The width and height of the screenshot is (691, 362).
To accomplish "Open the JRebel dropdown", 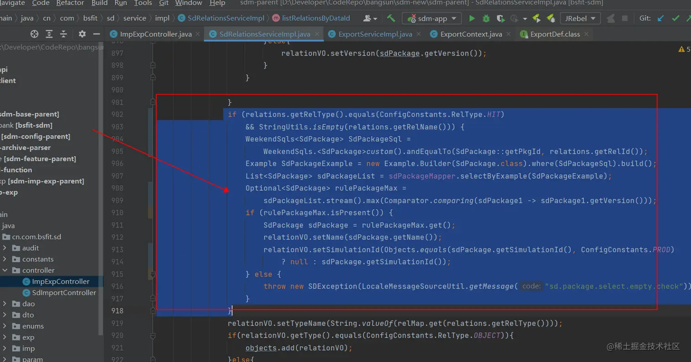I will point(580,18).
